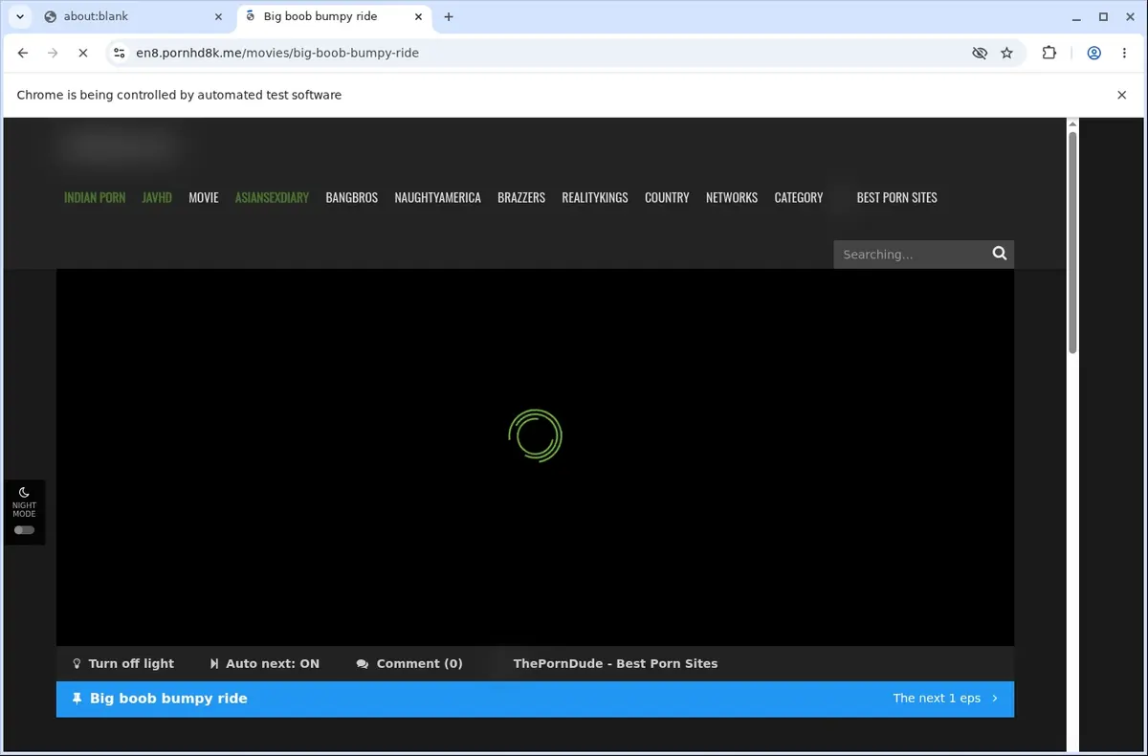Stop loading the page
This screenshot has width=1148, height=756.
click(82, 54)
